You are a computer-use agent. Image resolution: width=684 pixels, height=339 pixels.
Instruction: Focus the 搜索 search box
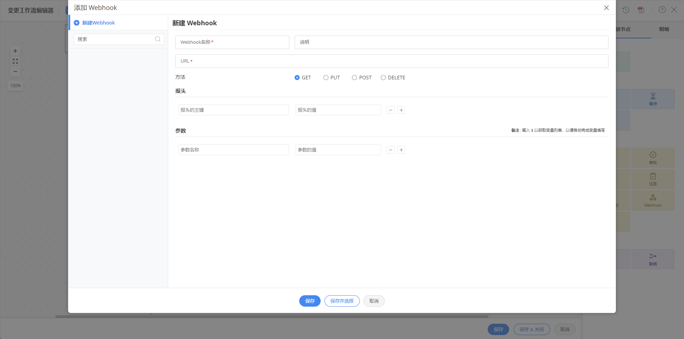[119, 39]
